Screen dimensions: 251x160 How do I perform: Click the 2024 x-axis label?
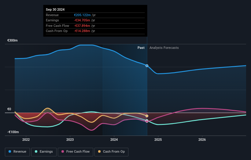114,140
